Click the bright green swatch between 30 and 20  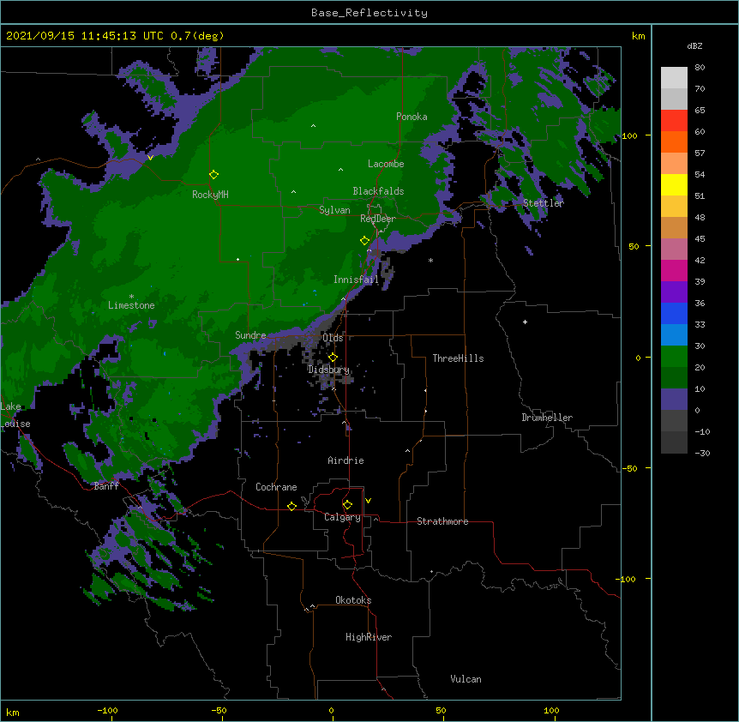click(674, 357)
